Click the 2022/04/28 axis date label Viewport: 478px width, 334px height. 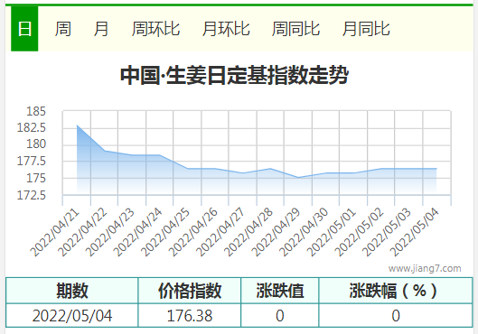click(248, 233)
